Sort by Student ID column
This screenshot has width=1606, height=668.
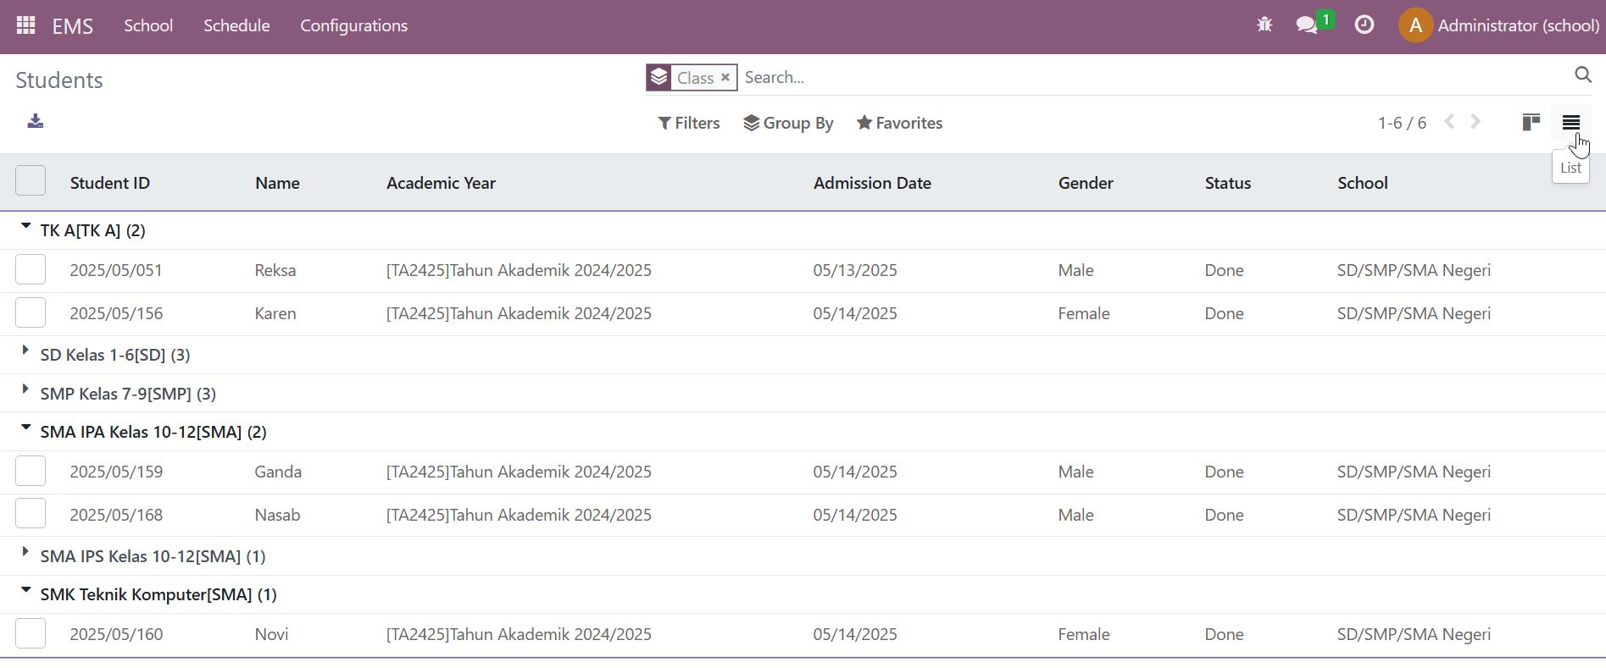click(110, 183)
